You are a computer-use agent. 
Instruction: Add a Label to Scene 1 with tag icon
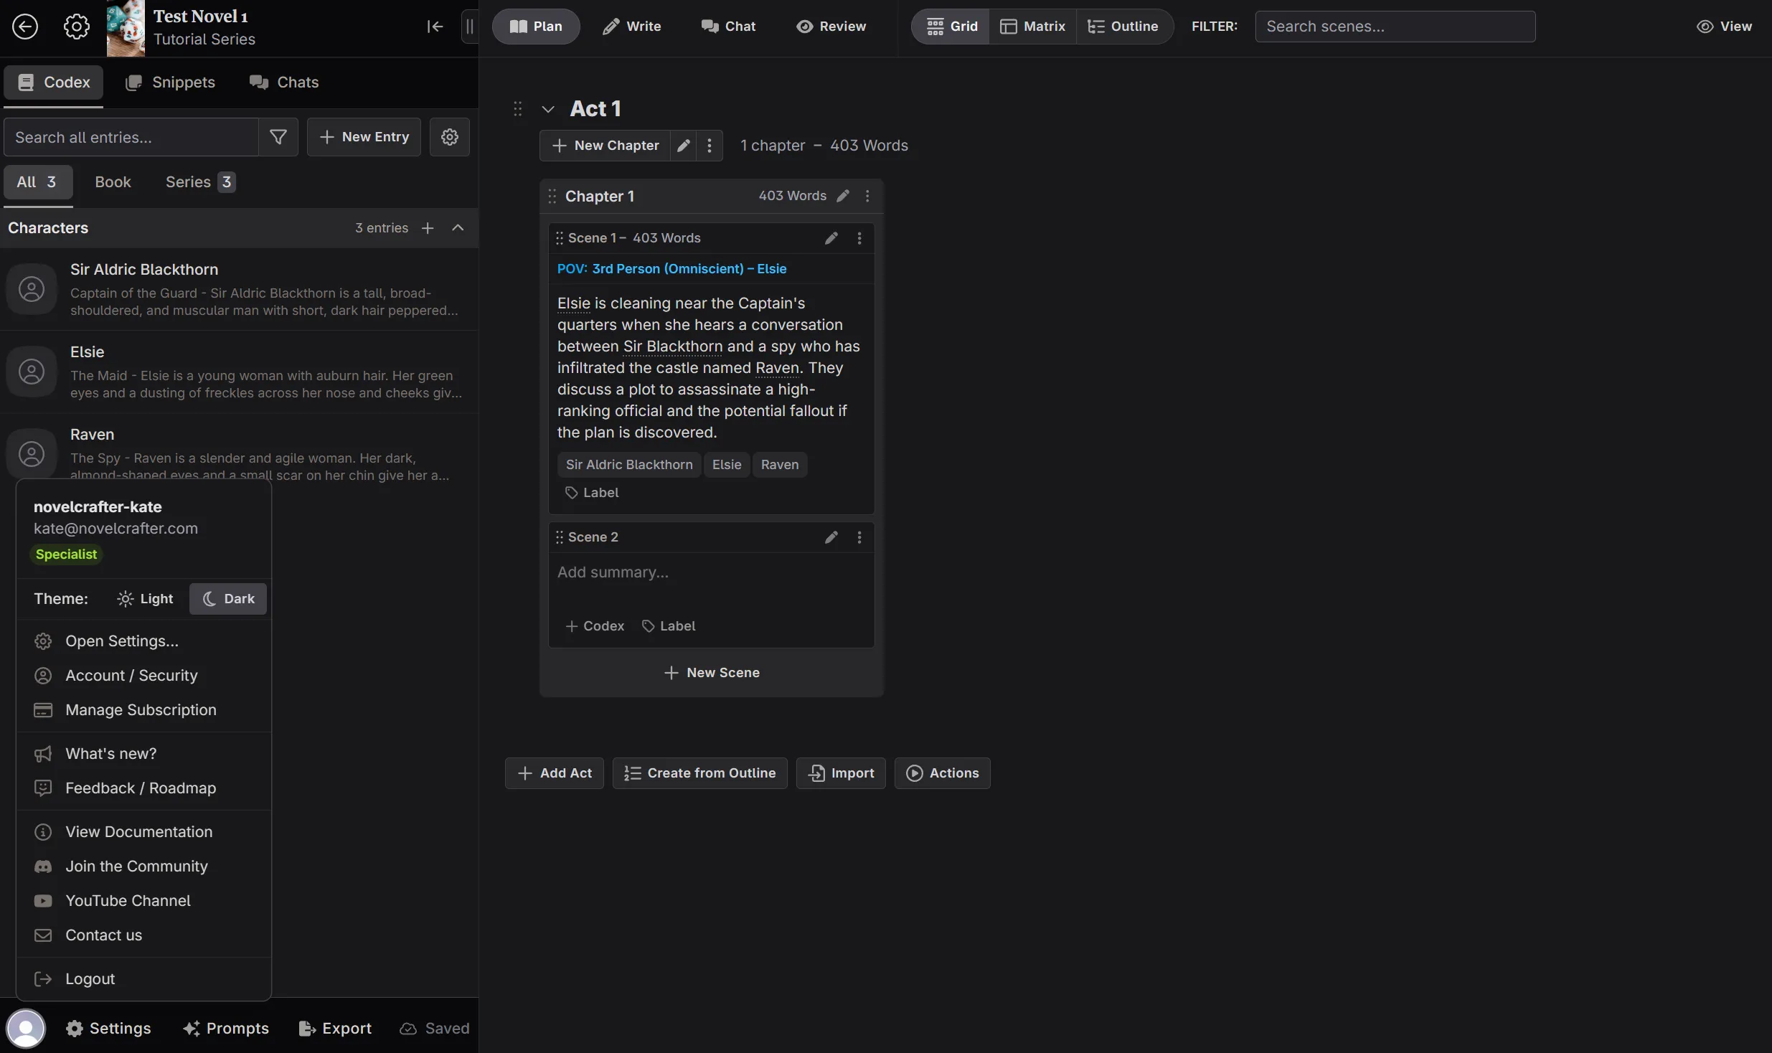pos(593,492)
